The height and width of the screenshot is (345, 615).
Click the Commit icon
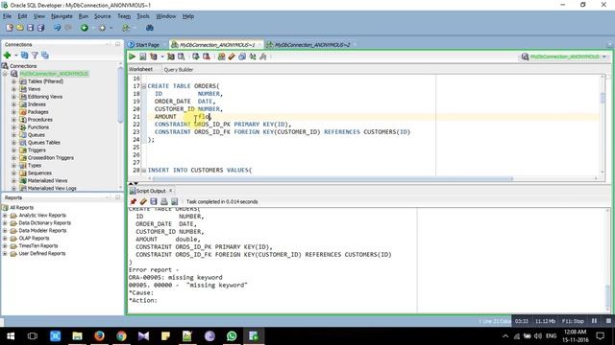pos(196,57)
